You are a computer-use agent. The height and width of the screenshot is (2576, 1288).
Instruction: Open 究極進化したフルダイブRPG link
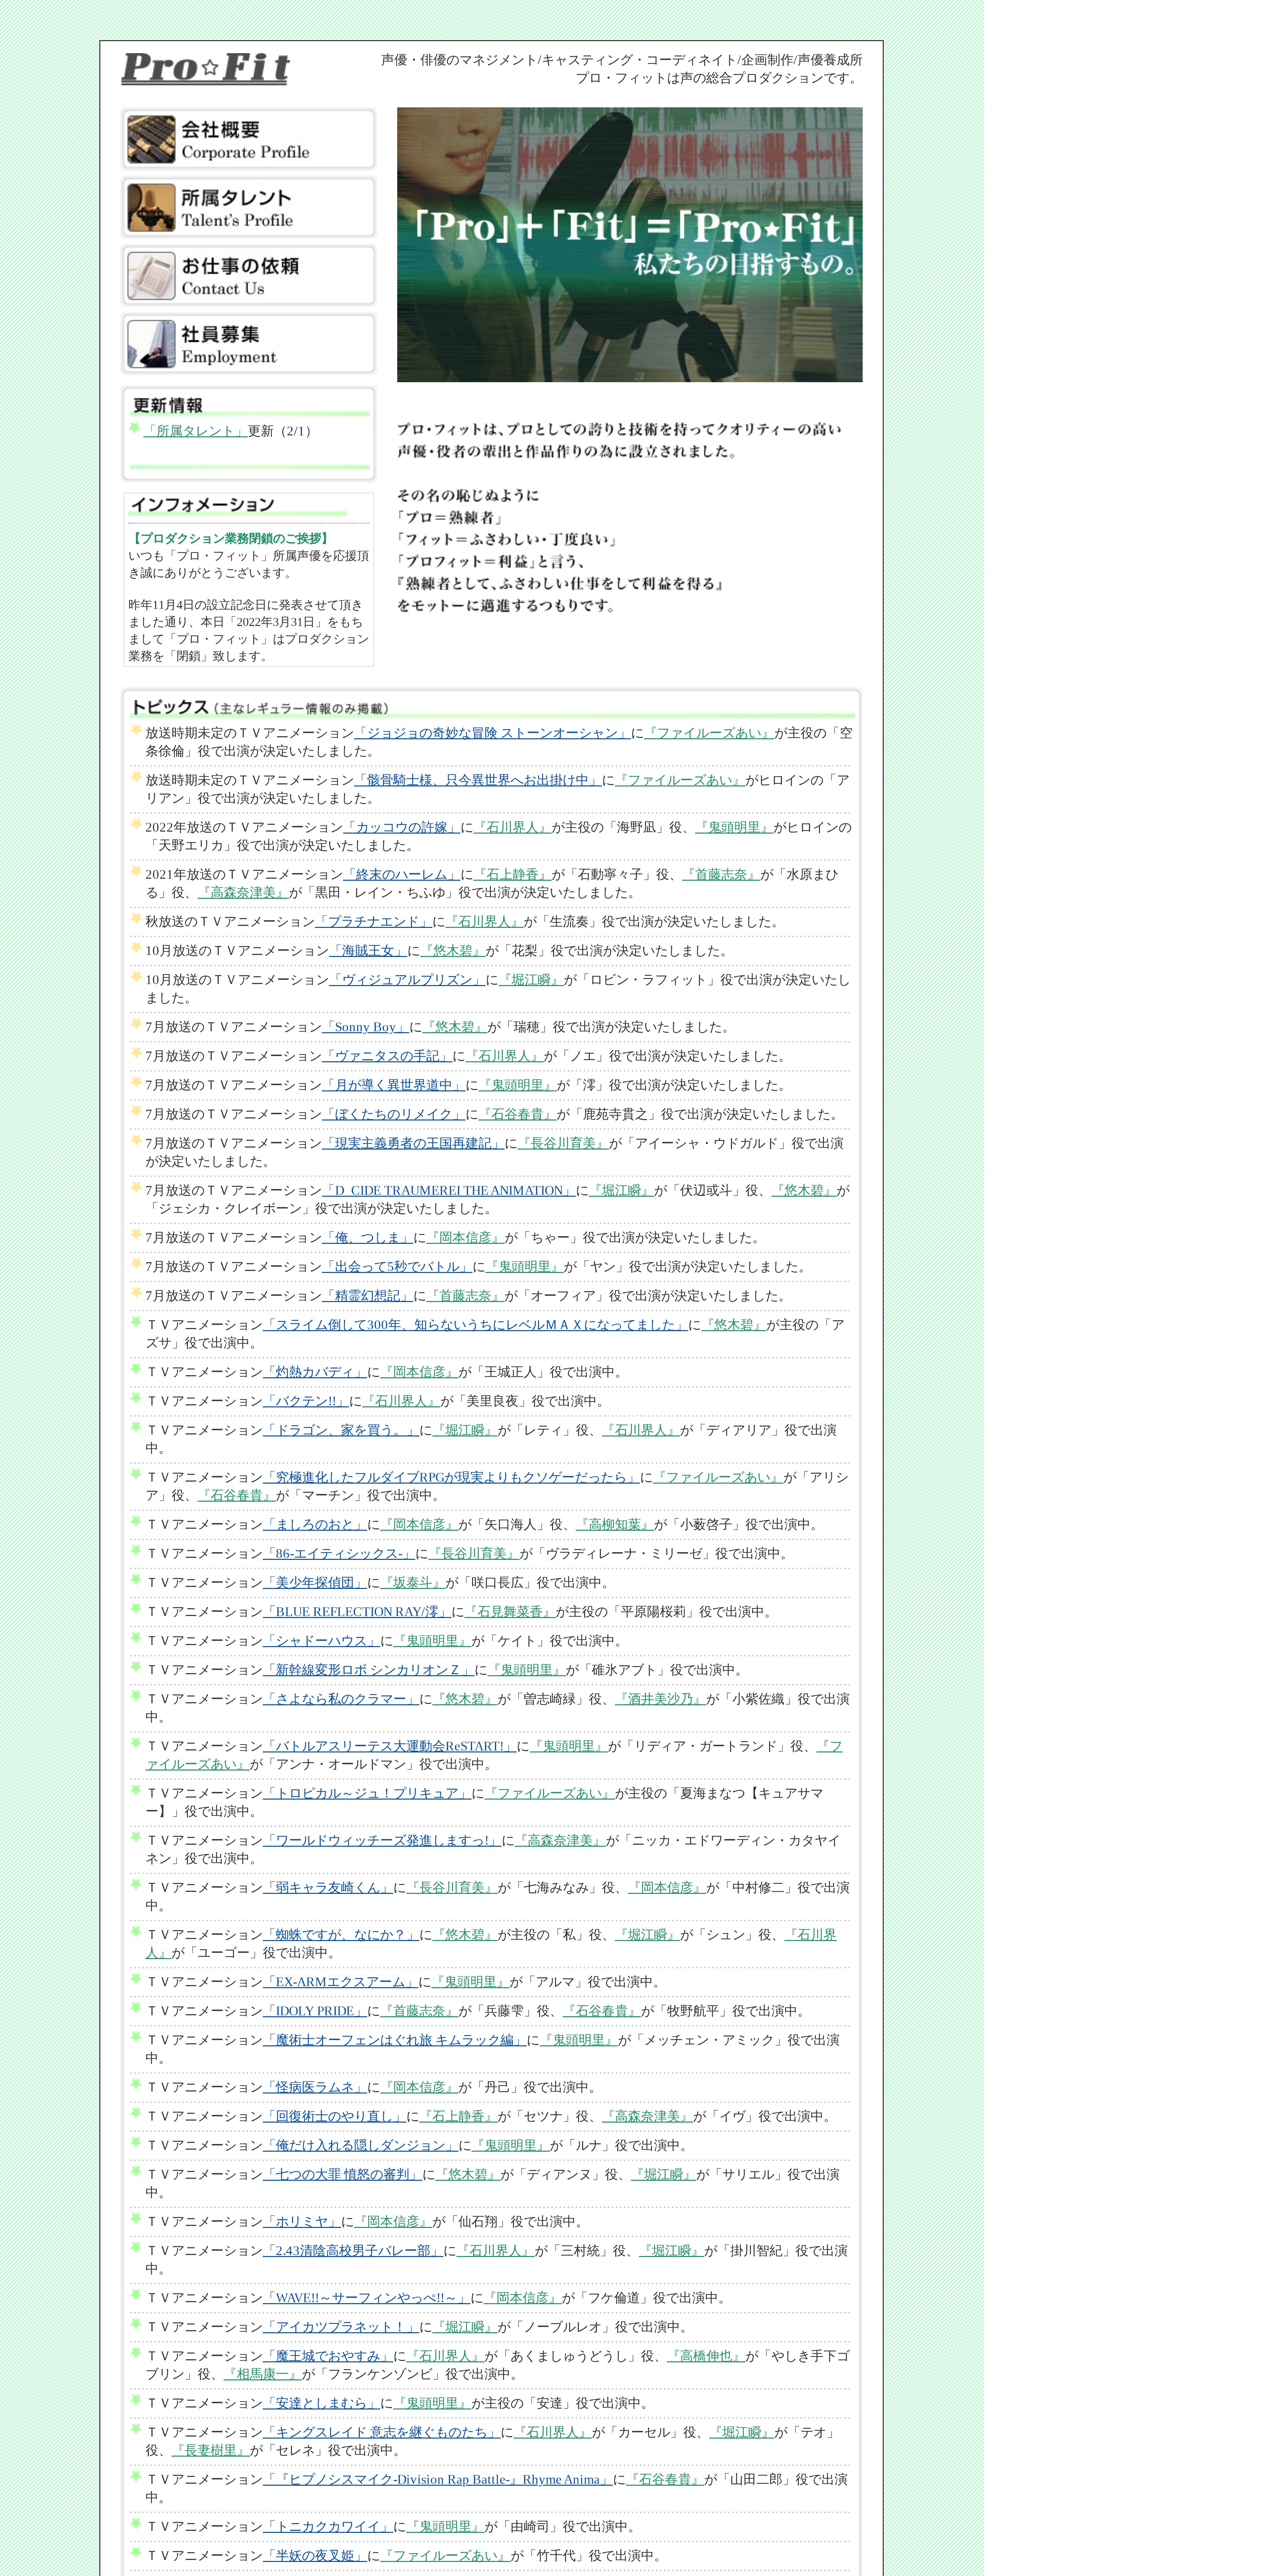click(451, 1477)
